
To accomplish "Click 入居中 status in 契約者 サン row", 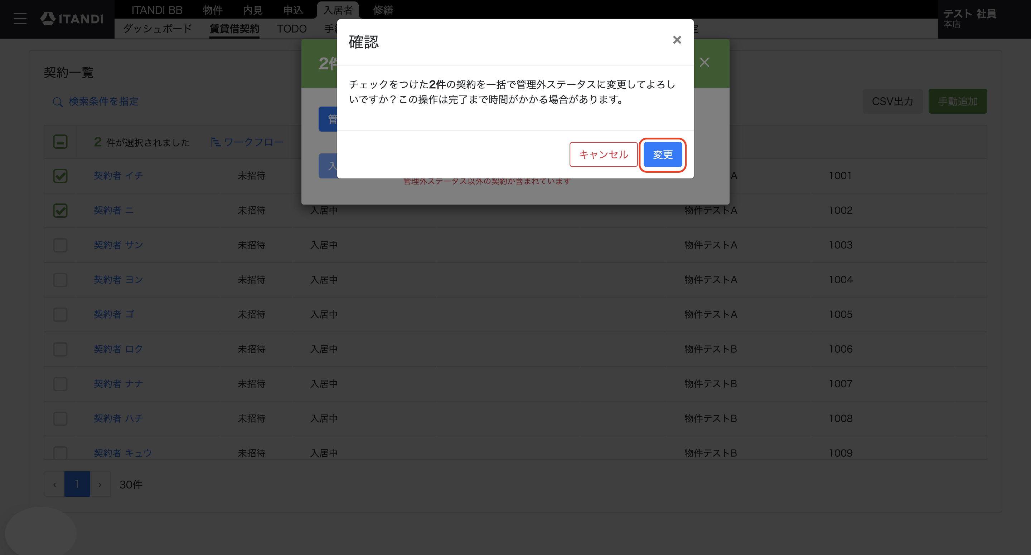I will pos(324,245).
